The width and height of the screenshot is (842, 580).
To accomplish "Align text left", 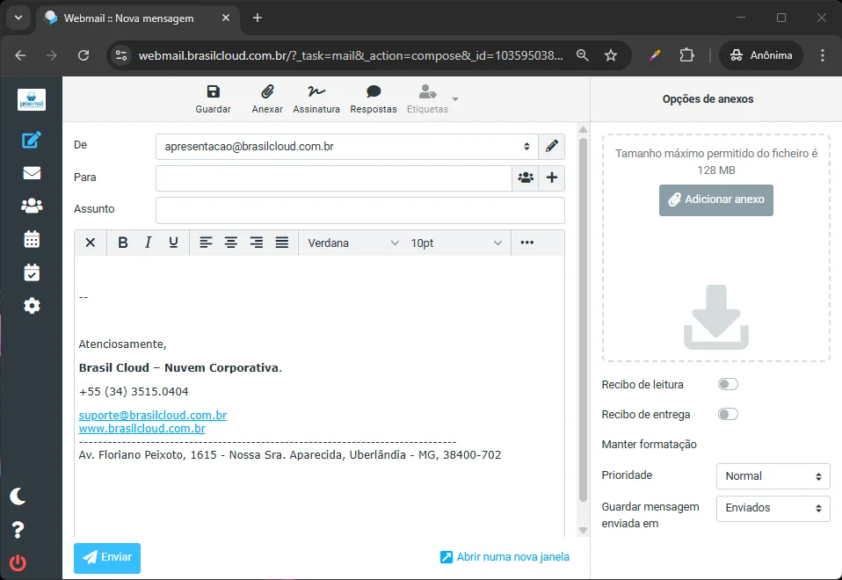I will pos(206,243).
